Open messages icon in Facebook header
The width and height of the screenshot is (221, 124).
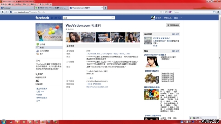(56, 18)
